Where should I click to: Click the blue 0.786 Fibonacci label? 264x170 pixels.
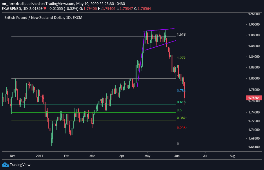point(181,91)
